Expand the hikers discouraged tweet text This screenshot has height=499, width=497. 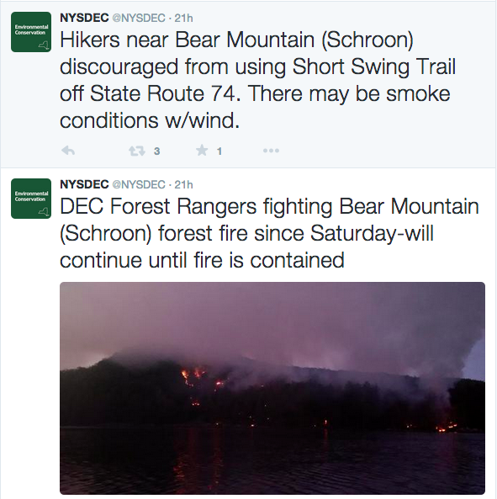[257, 80]
